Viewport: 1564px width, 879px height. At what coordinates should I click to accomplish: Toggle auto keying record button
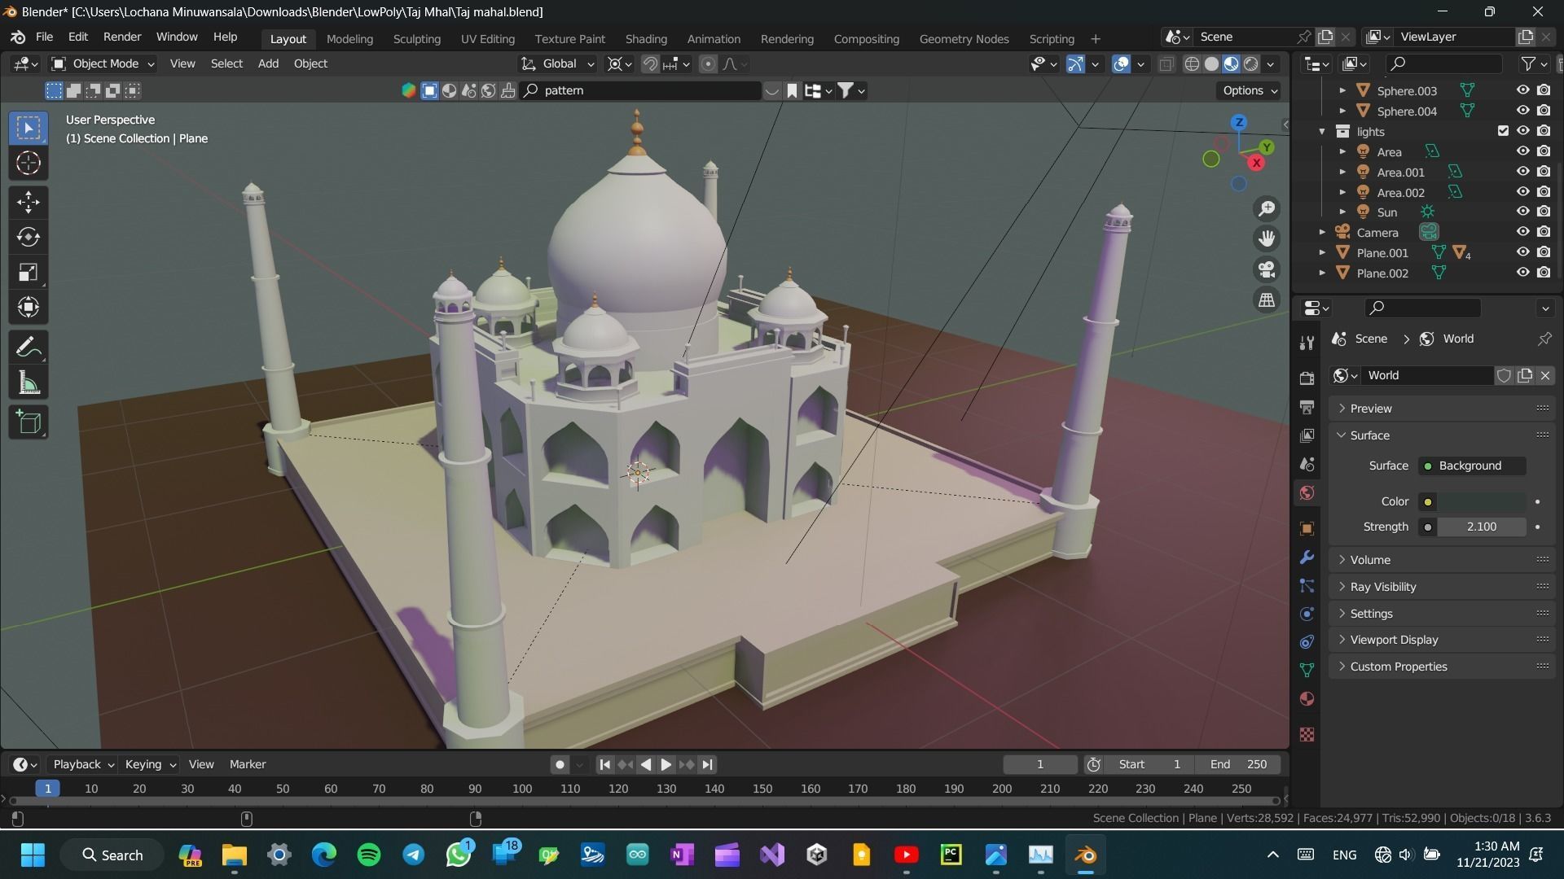pyautogui.click(x=560, y=764)
